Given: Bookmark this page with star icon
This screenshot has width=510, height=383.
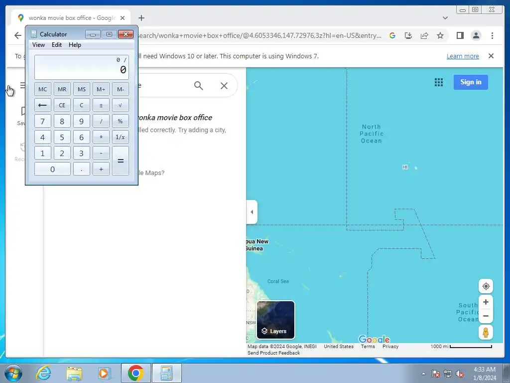Looking at the screenshot, I should point(440,35).
